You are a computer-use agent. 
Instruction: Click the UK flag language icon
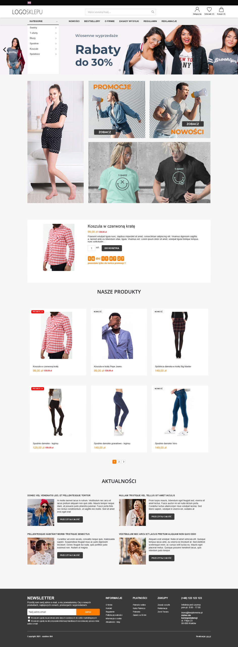click(29, 3)
